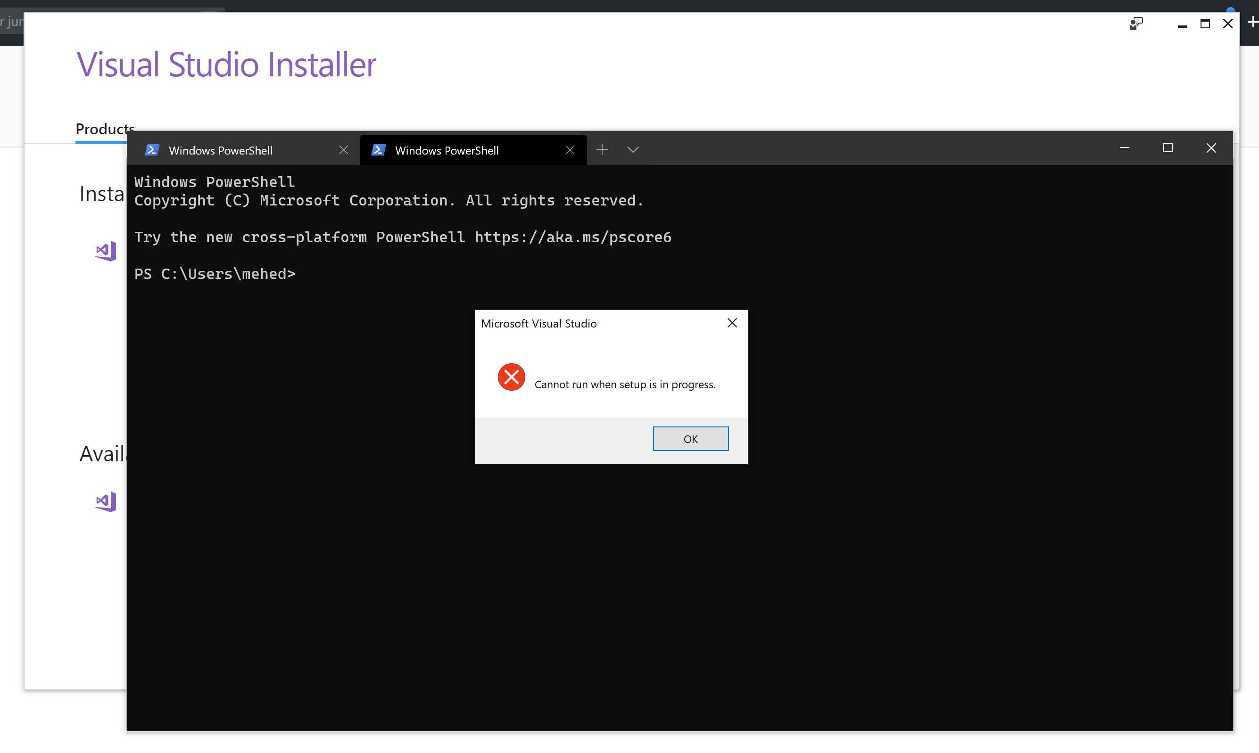Image resolution: width=1259 pixels, height=753 pixels.
Task: Close the active second PowerShell tab
Action: 570,150
